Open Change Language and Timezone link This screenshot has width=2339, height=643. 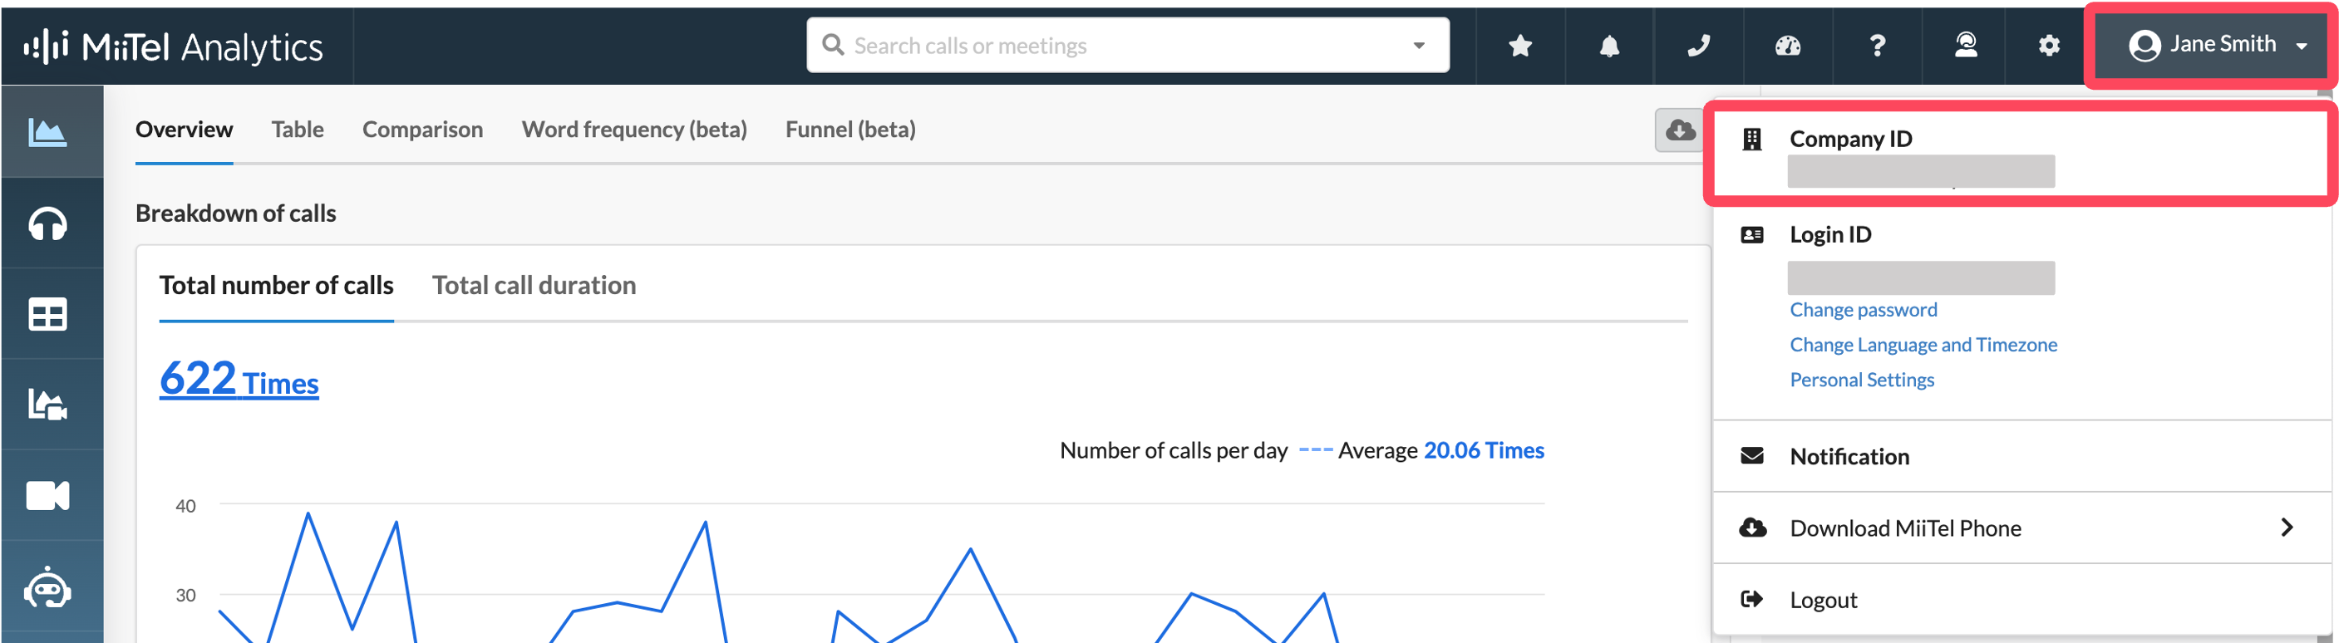tap(1923, 345)
